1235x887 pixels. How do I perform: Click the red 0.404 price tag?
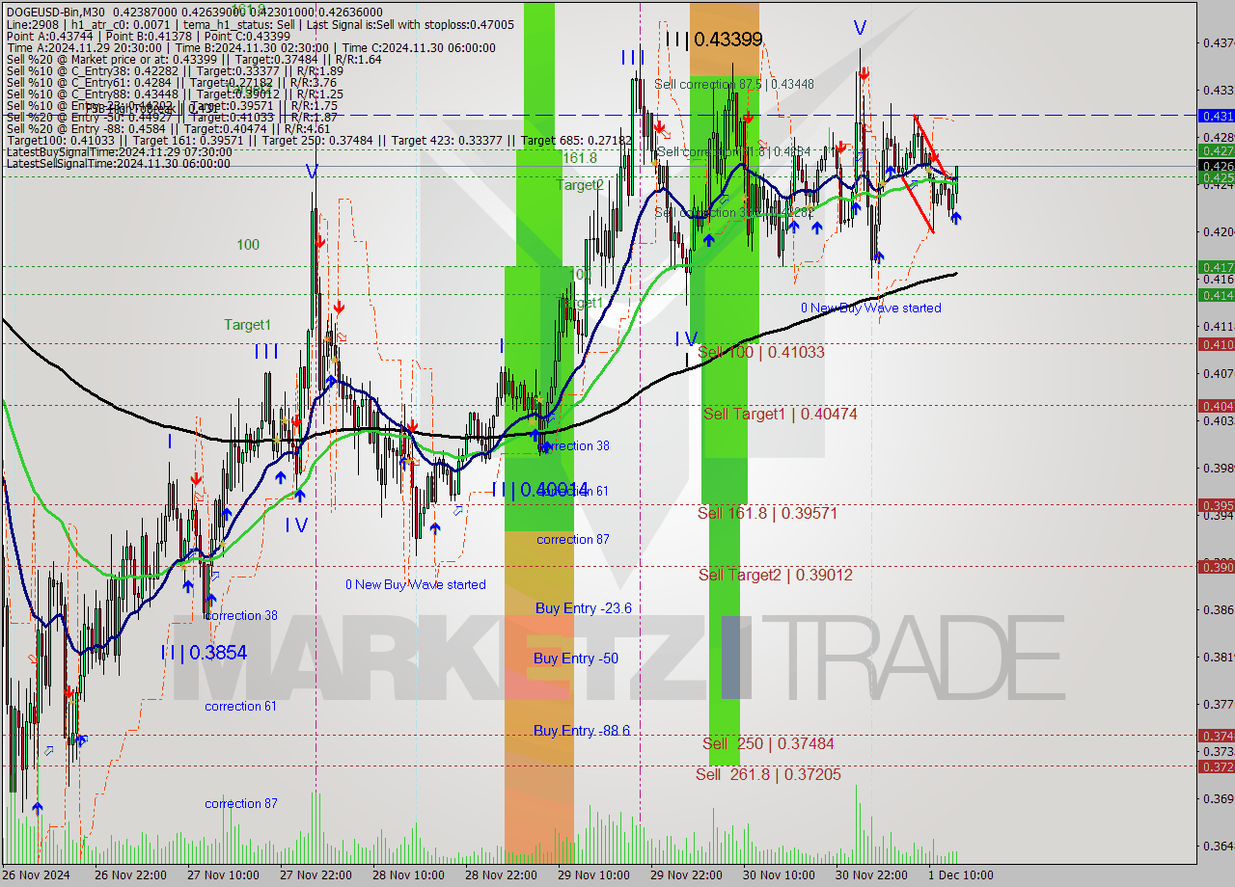tap(1216, 406)
